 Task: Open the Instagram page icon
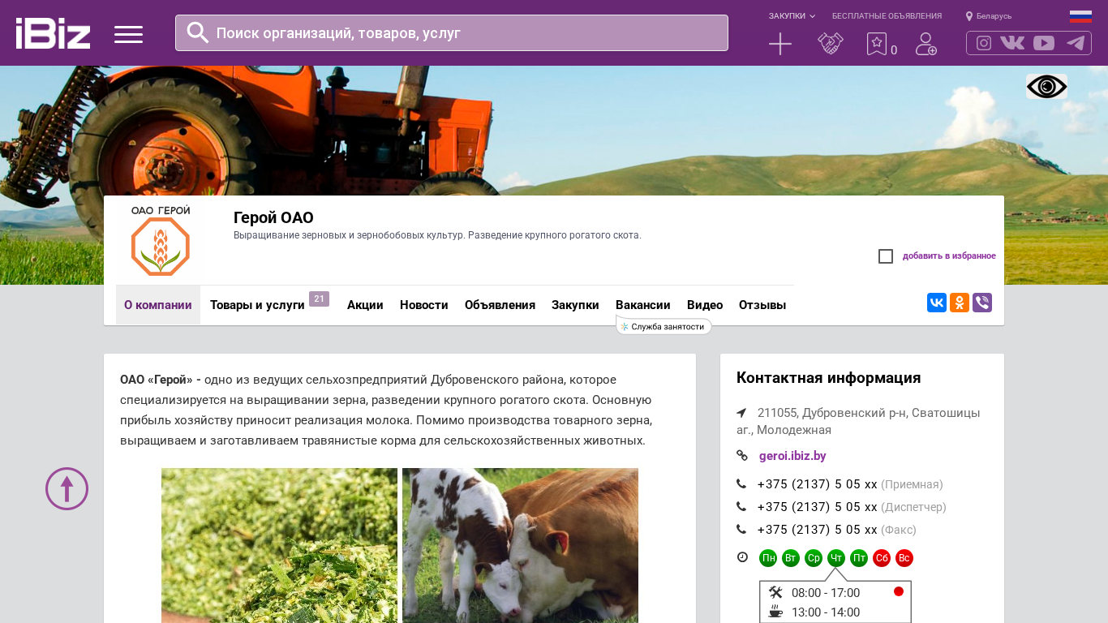(x=984, y=43)
